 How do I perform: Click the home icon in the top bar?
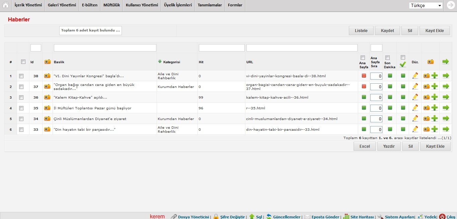tap(5, 5)
